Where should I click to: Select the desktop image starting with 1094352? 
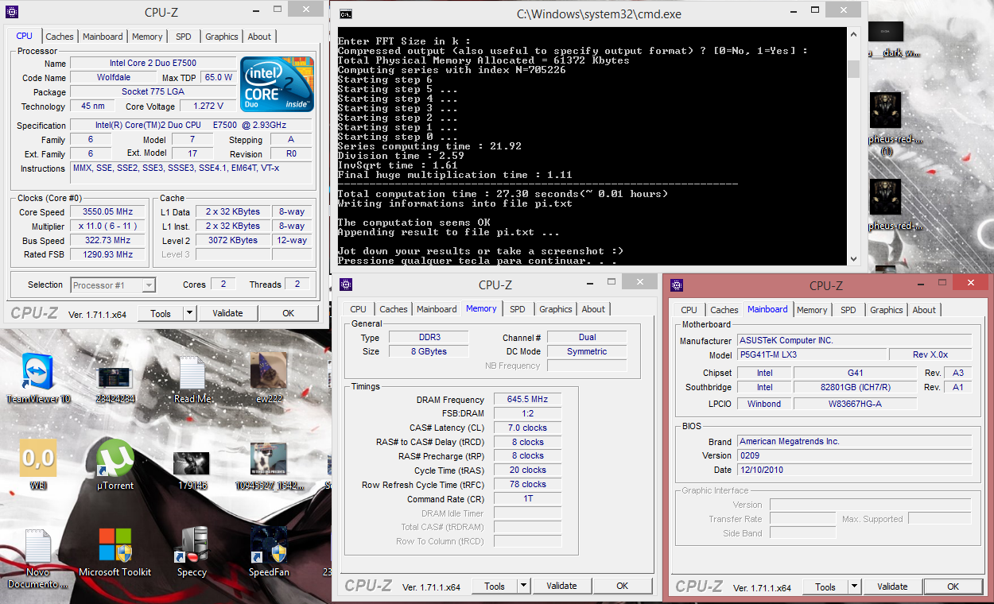(268, 459)
